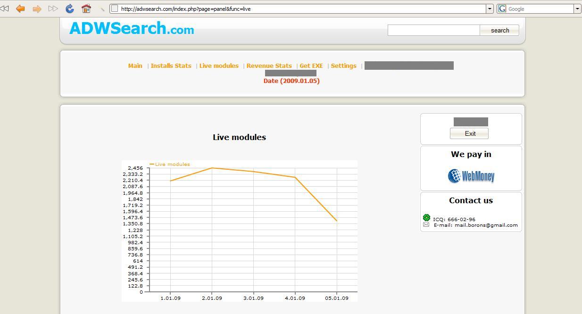This screenshot has height=314, width=582.
Task: Click the 1.01.09 label on chart axis
Action: coord(170,298)
